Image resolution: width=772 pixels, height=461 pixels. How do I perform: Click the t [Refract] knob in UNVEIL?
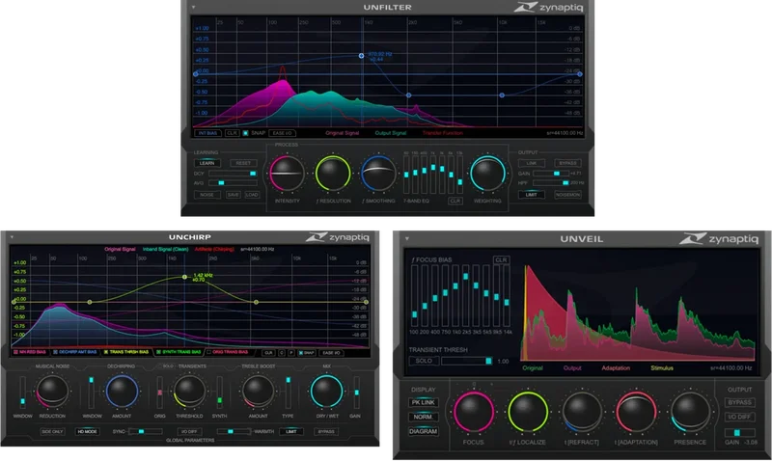582,411
